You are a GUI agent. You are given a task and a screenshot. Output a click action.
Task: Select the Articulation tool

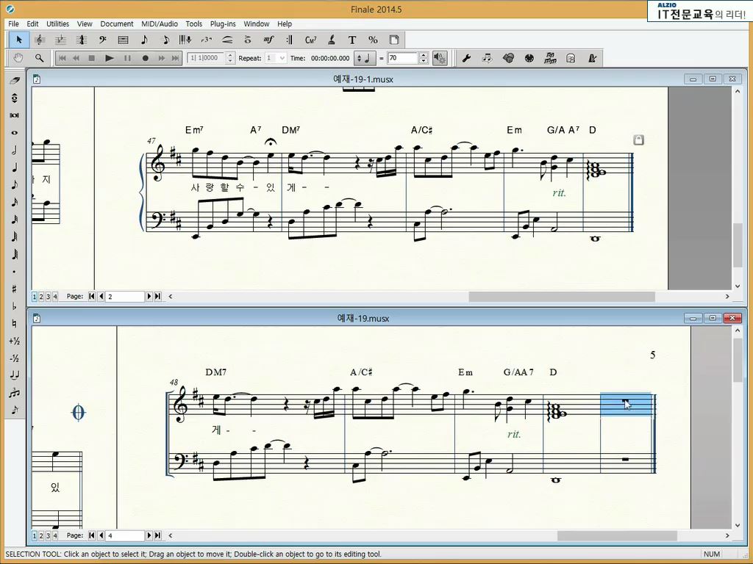(x=248, y=40)
